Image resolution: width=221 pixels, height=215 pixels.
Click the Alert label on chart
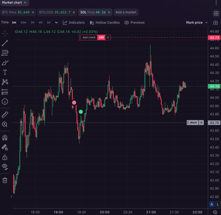click(x=193, y=123)
